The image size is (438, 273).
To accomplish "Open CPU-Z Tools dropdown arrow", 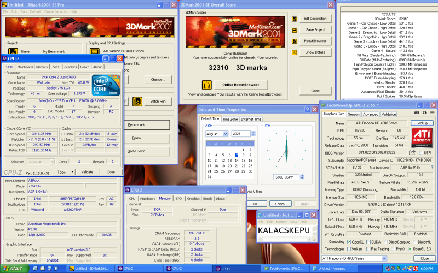I will pos(72,172).
